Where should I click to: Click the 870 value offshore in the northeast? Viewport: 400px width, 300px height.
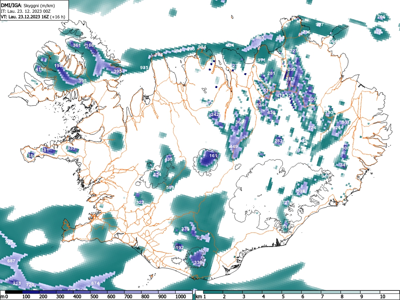point(378,32)
